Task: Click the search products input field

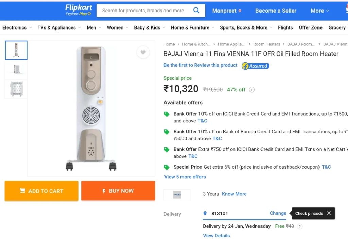Action: point(144,11)
